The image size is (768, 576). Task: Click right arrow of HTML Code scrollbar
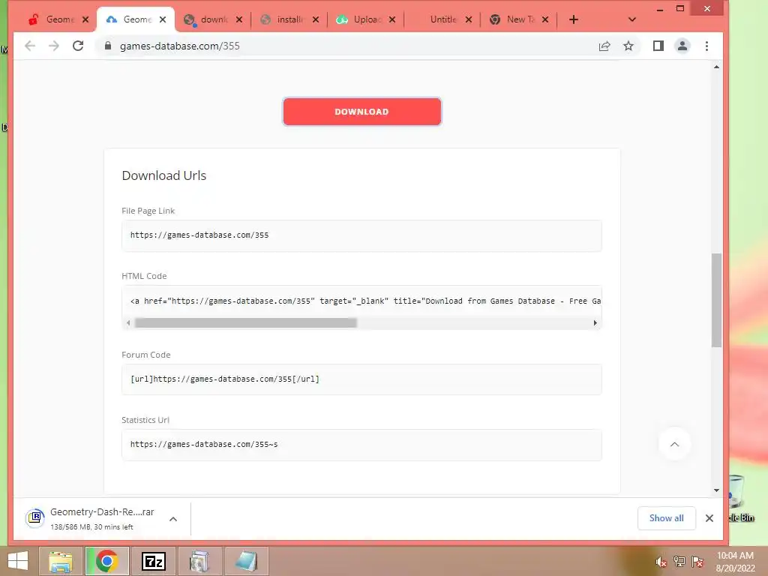coord(595,322)
